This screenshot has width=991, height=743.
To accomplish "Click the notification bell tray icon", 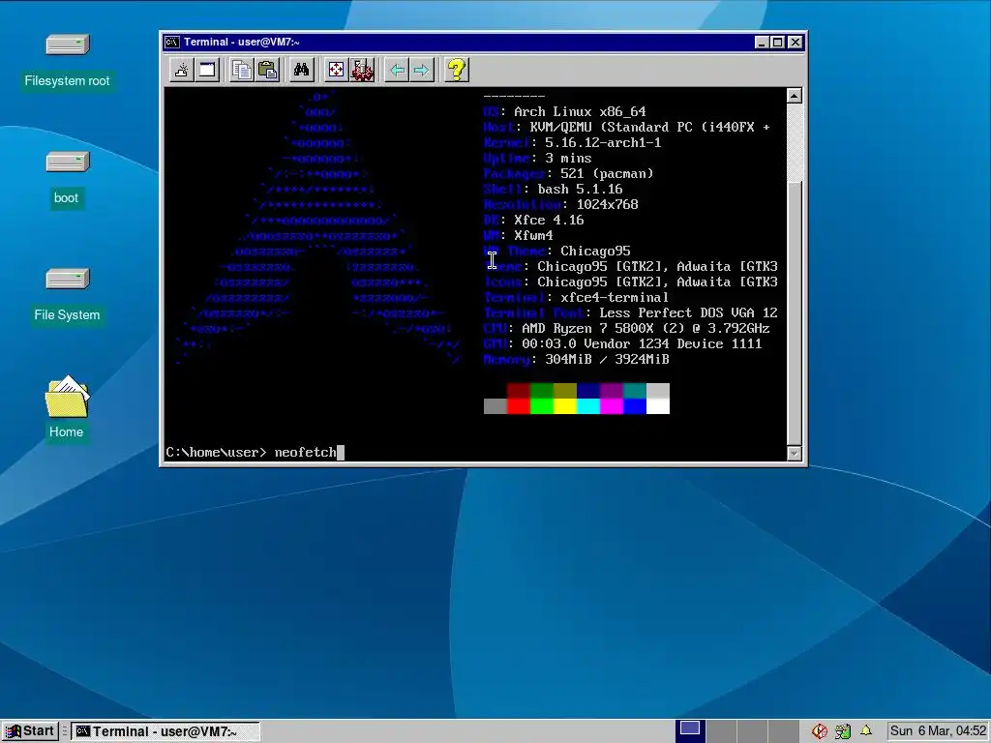I will point(866,730).
